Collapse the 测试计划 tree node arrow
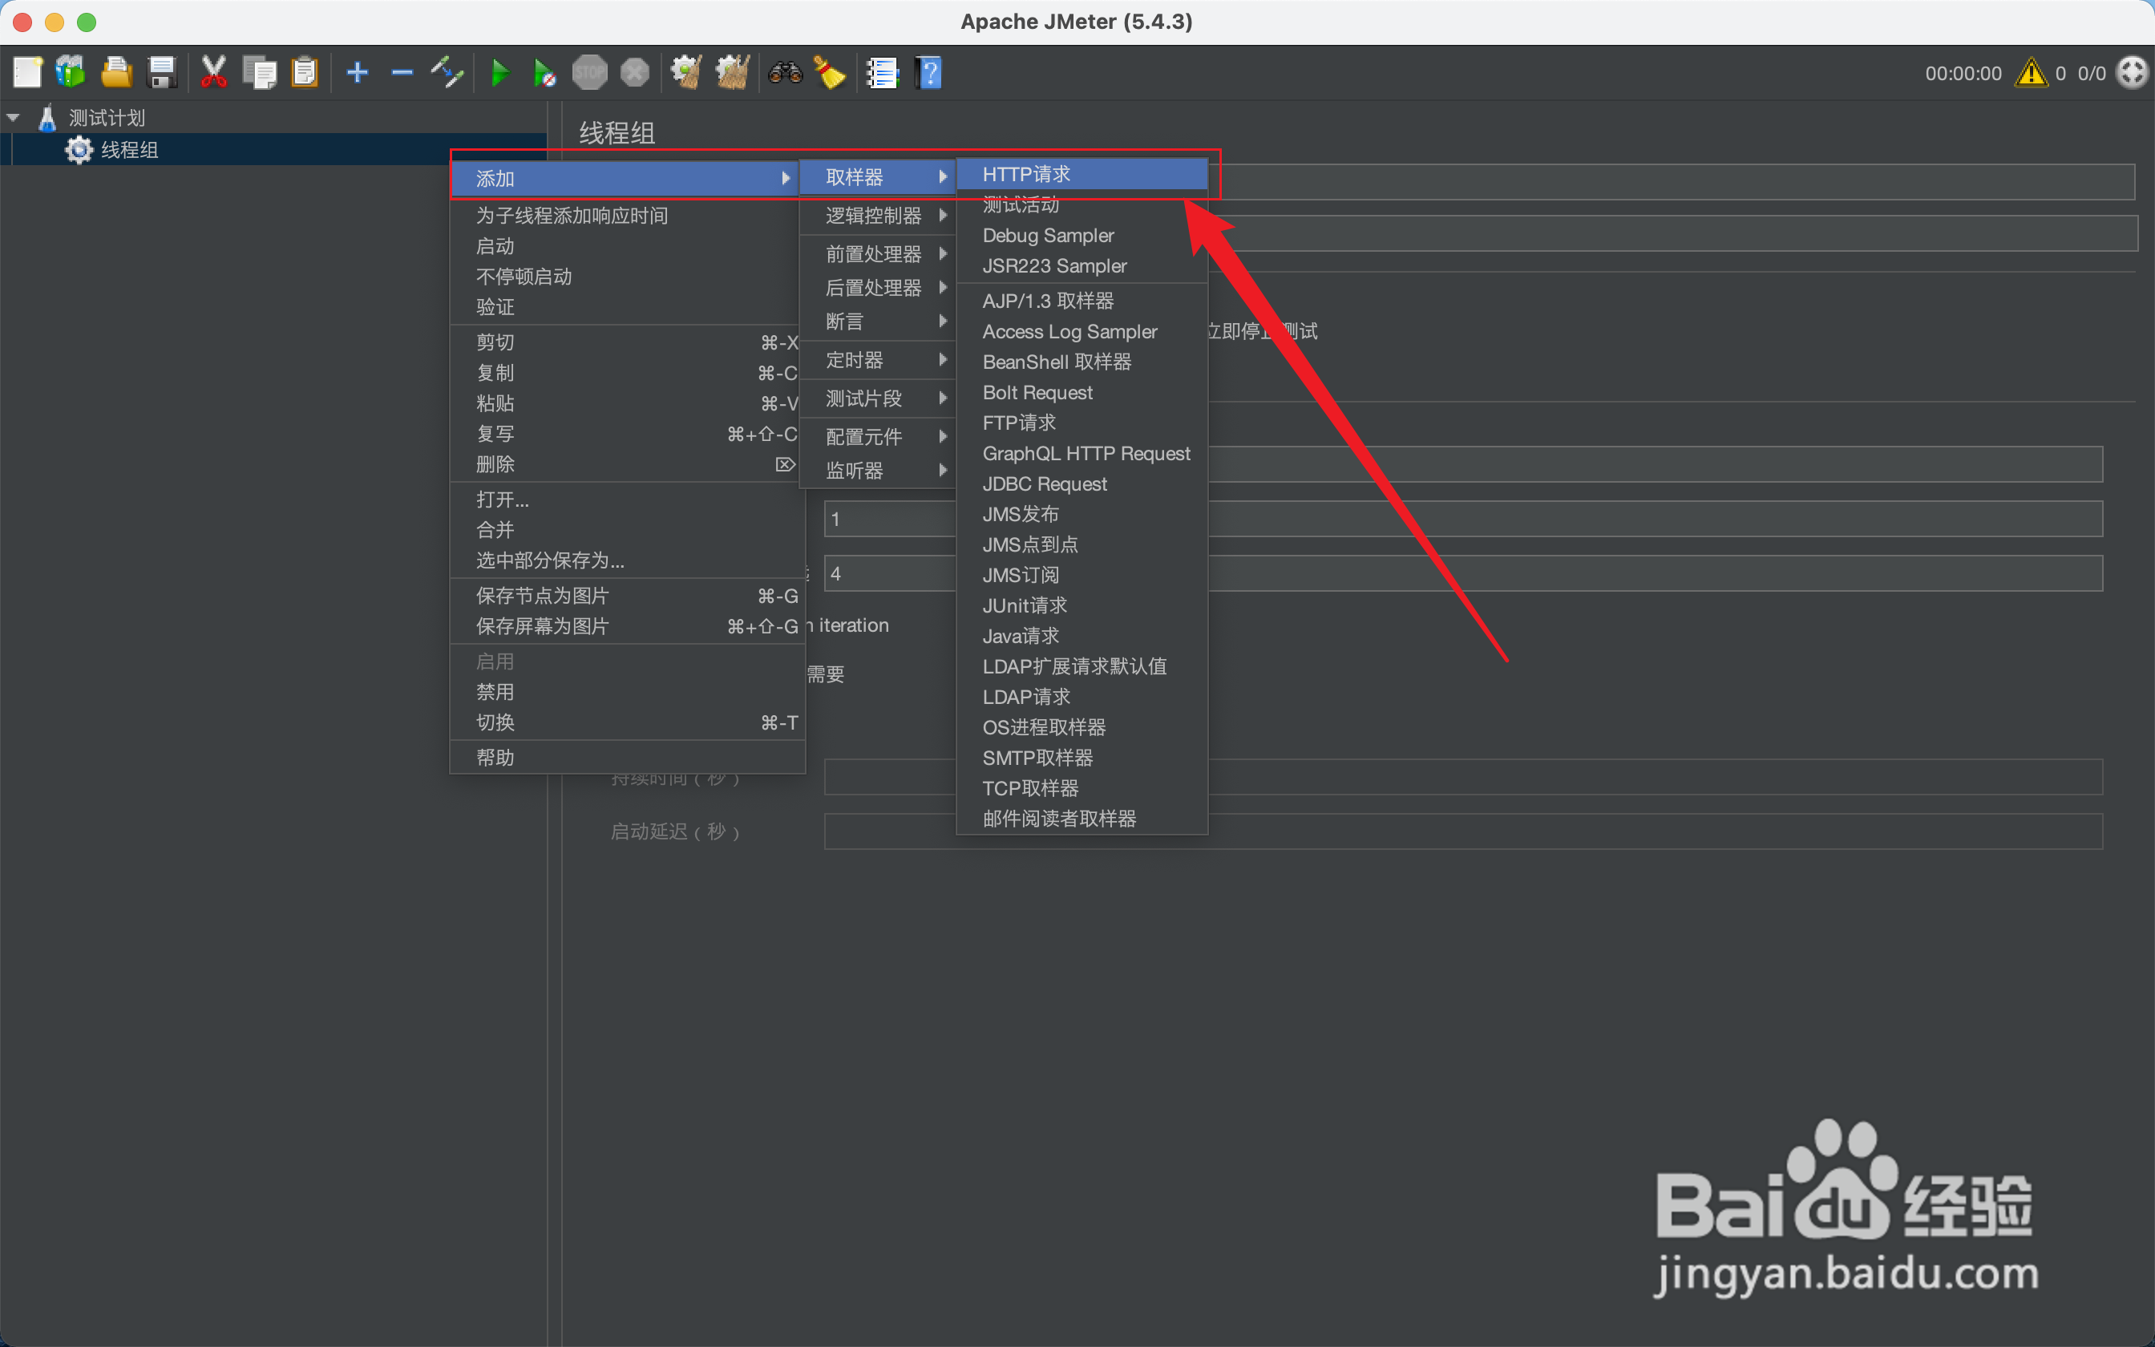This screenshot has height=1347, width=2155. (14, 118)
